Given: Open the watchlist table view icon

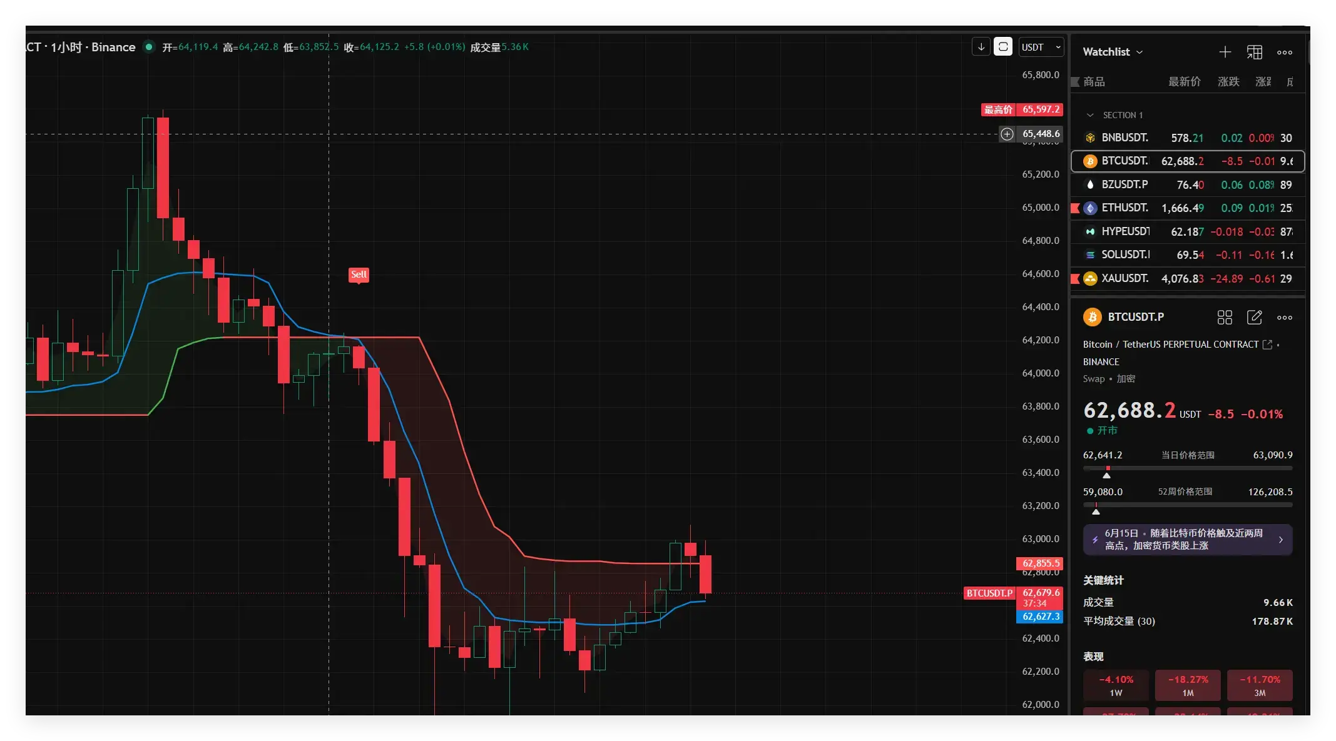Looking at the screenshot, I should pos(1255,52).
